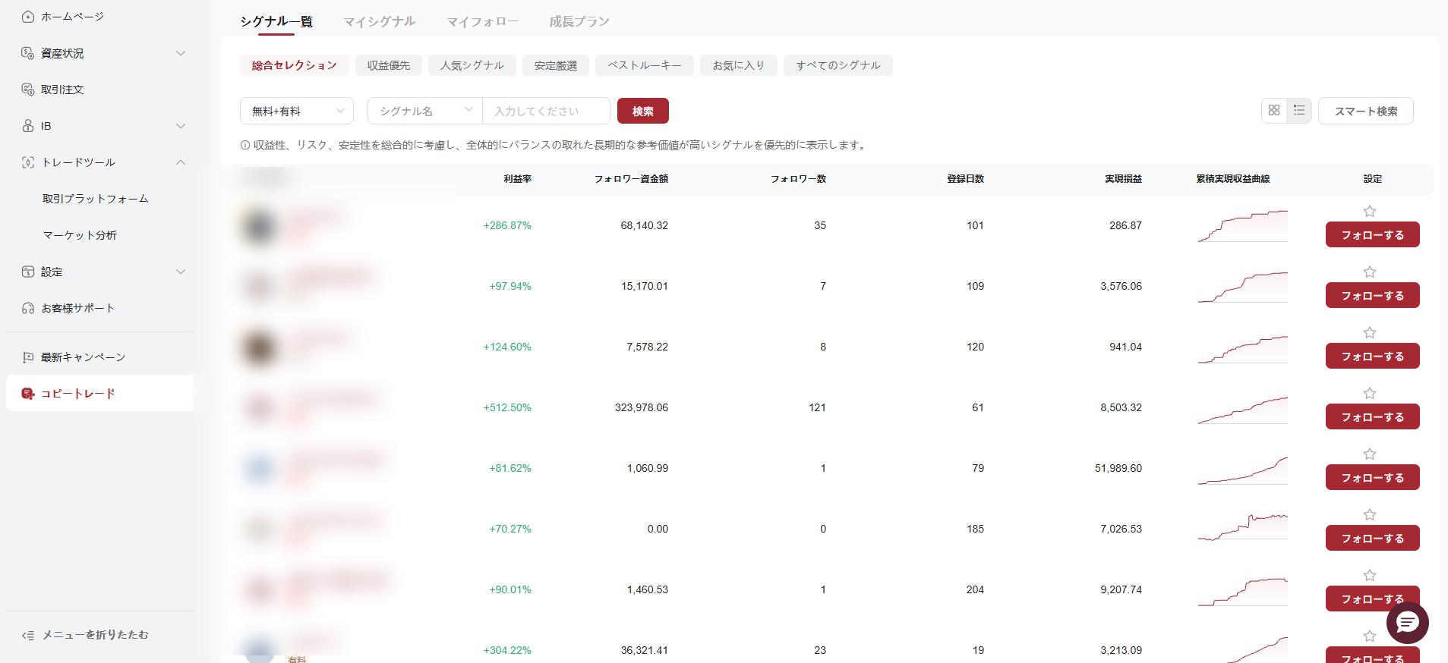Follow the signal with +70.27% profit
The width and height of the screenshot is (1448, 663).
tap(1373, 538)
